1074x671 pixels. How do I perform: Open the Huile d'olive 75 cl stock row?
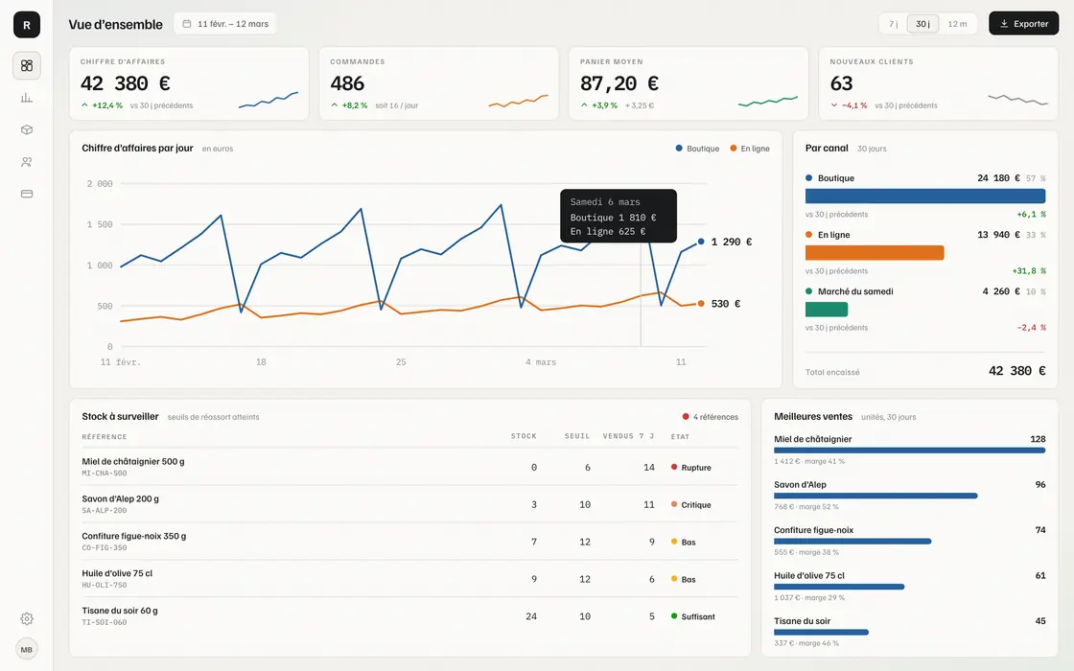[x=409, y=579]
